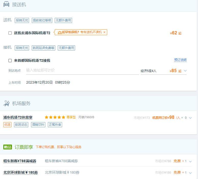198x179 pixels.
Task: Click the 市场价¥173 text
Action: click(x=142, y=118)
